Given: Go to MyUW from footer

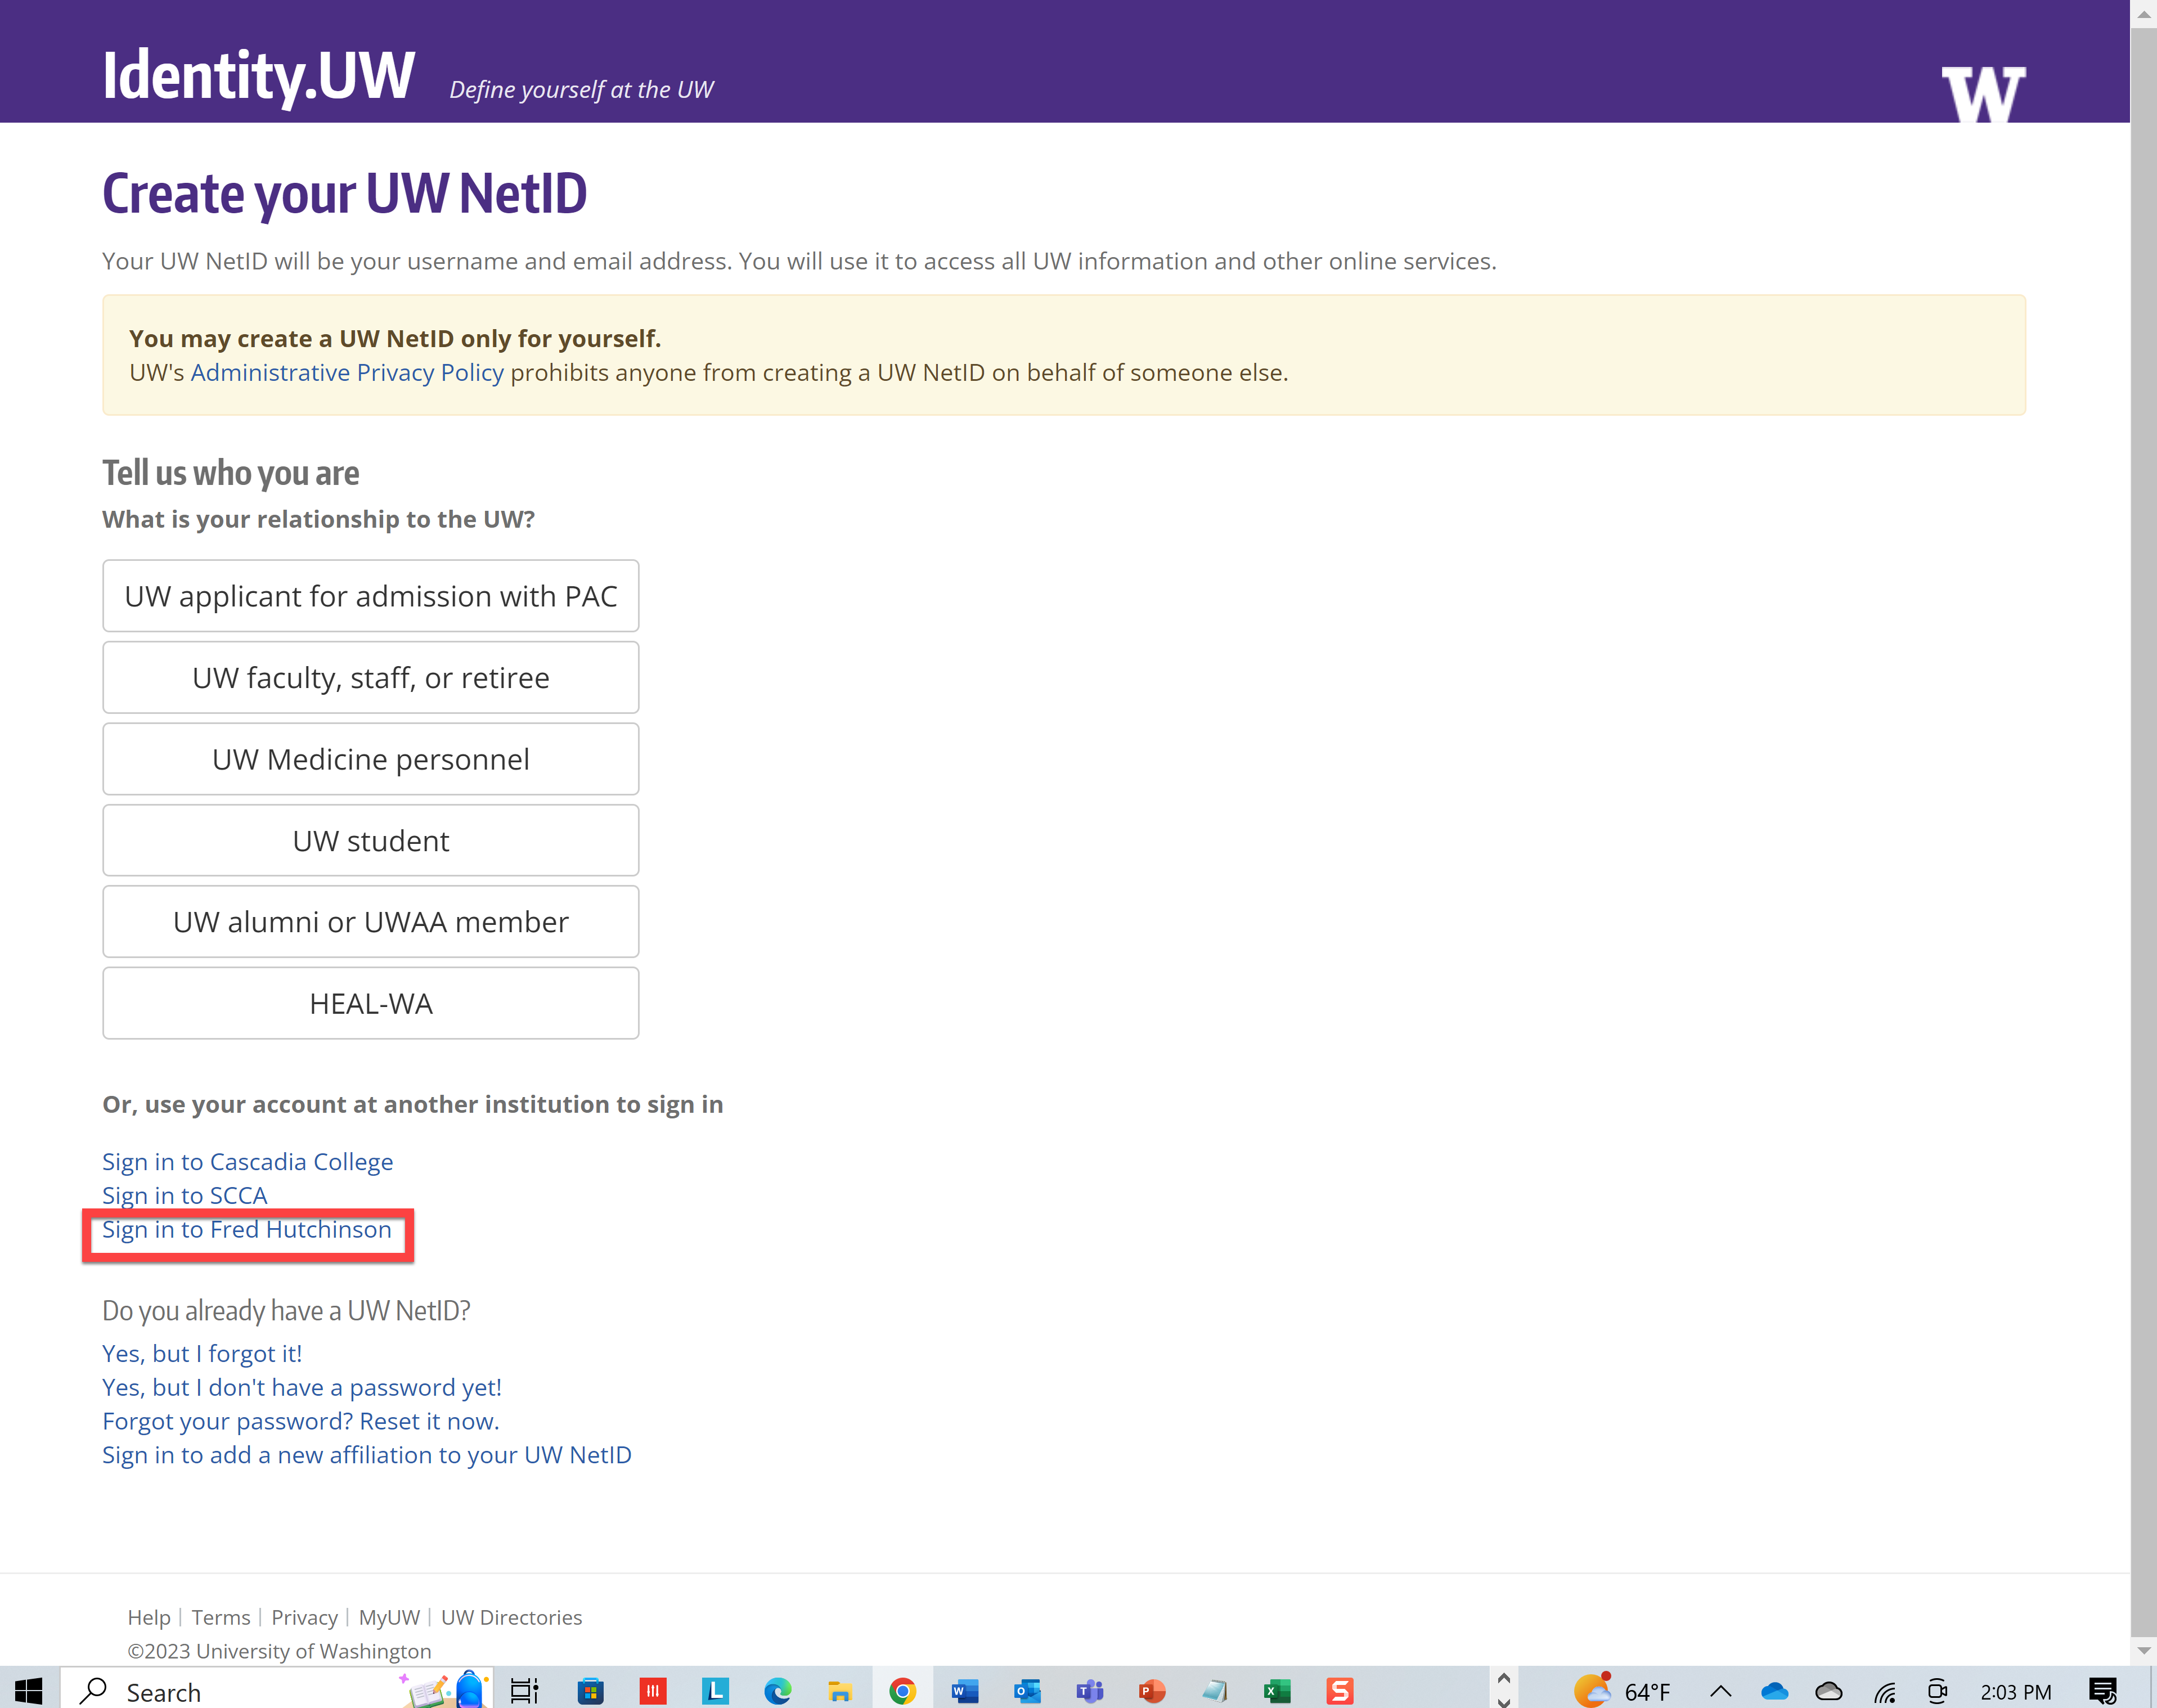Looking at the screenshot, I should 389,1618.
